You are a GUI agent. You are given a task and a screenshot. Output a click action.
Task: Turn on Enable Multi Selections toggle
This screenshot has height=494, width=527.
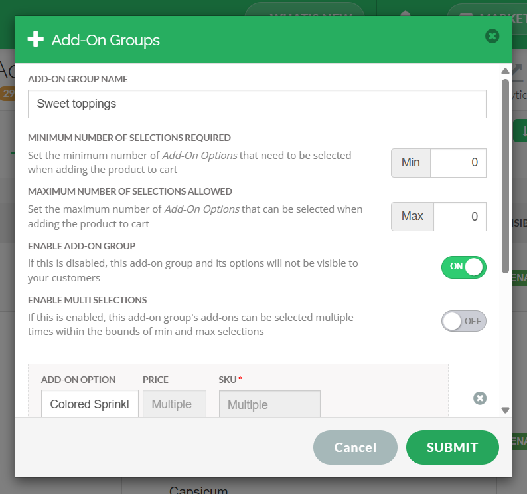pos(463,321)
